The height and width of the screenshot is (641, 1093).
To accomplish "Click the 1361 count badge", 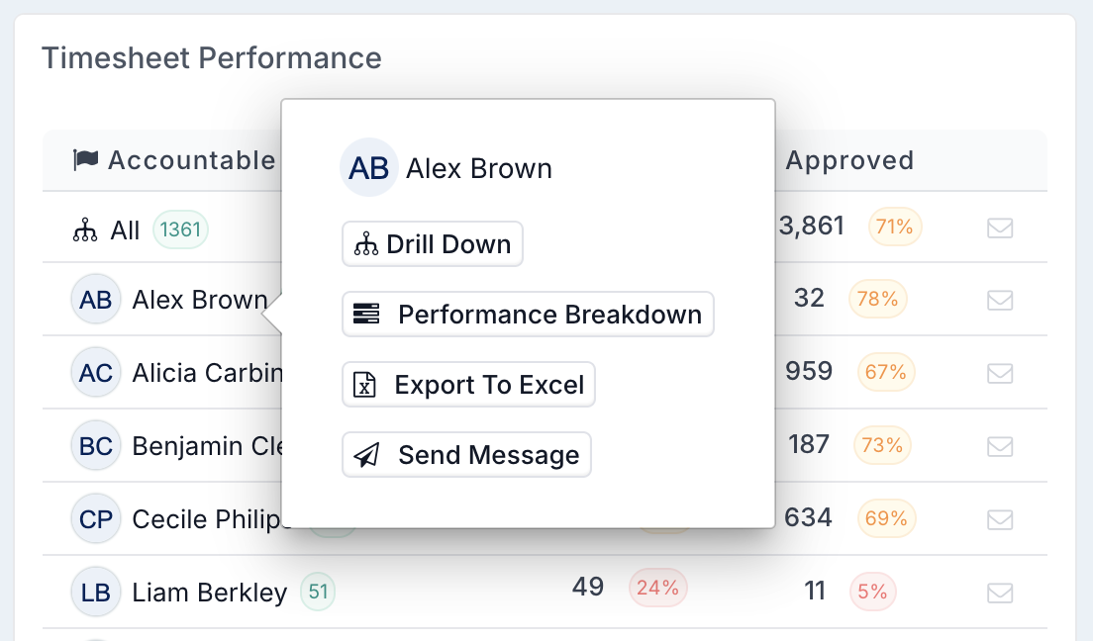I will click(x=180, y=229).
